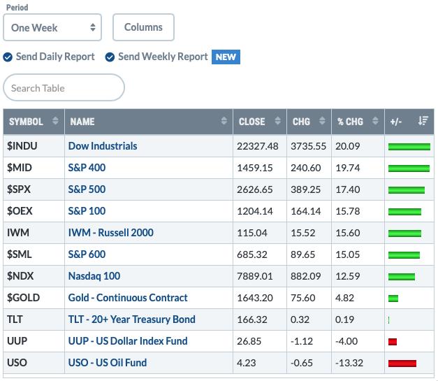Open the UUP - US Dollar Index Fund link
The width and height of the screenshot is (438, 381).
[128, 341]
